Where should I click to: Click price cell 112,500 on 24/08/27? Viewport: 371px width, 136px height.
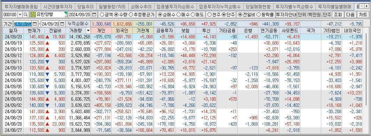tap(34, 130)
